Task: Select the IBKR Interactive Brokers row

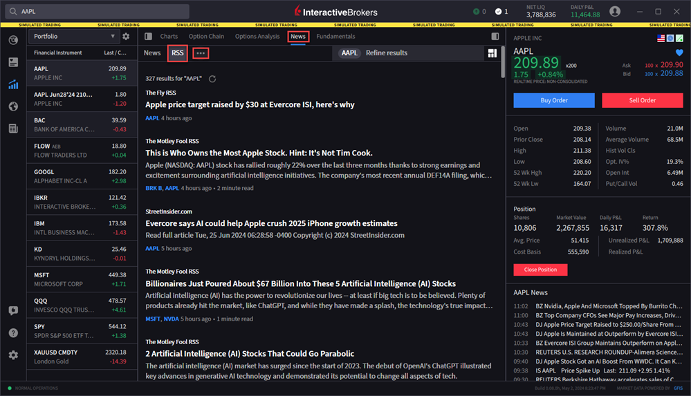Action: [x=82, y=202]
